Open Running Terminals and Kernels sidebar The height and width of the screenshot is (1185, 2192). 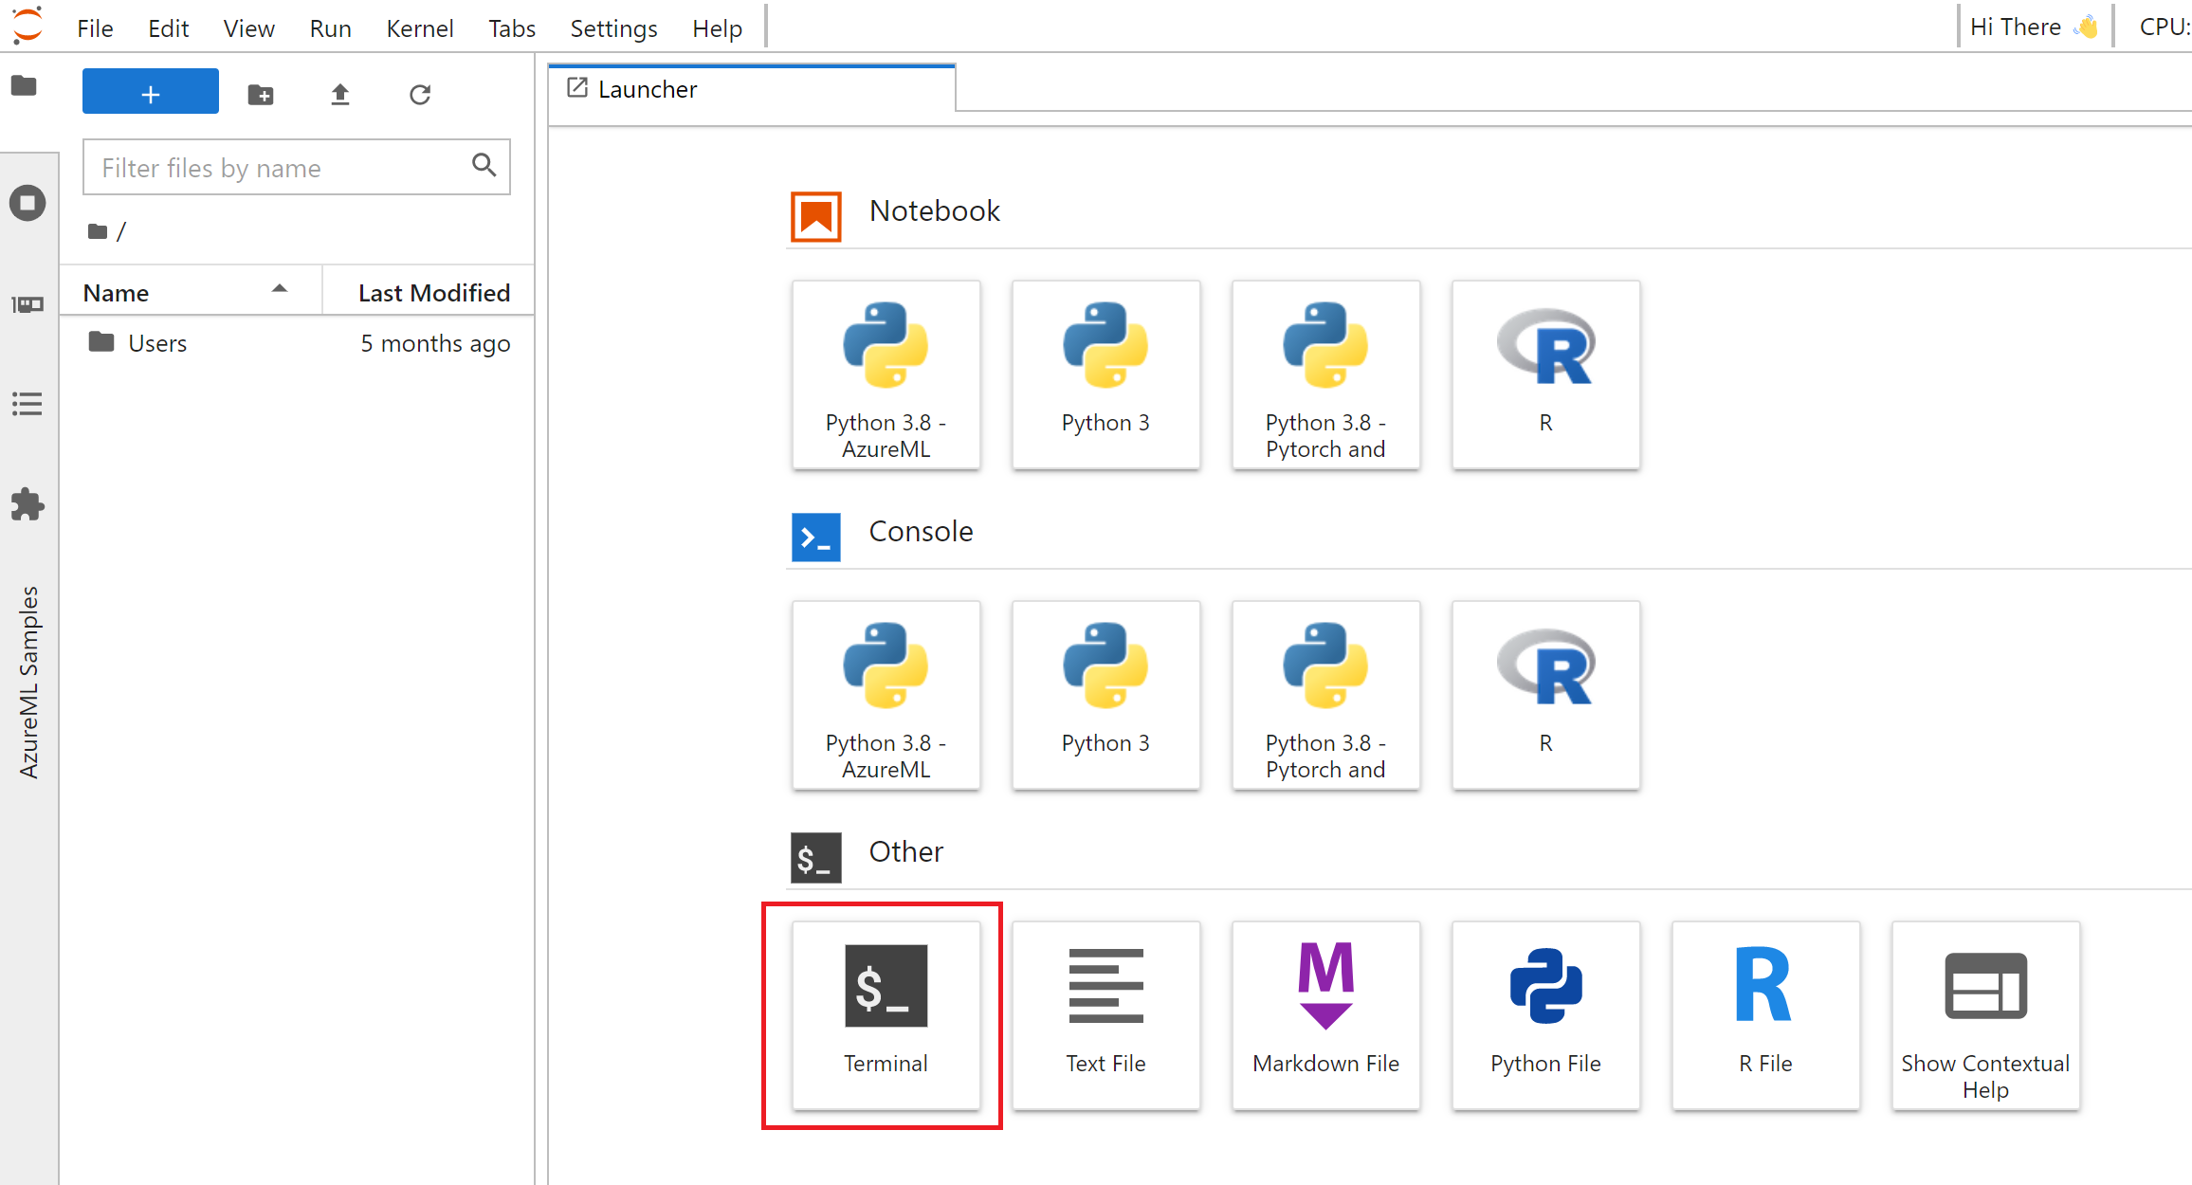27,203
